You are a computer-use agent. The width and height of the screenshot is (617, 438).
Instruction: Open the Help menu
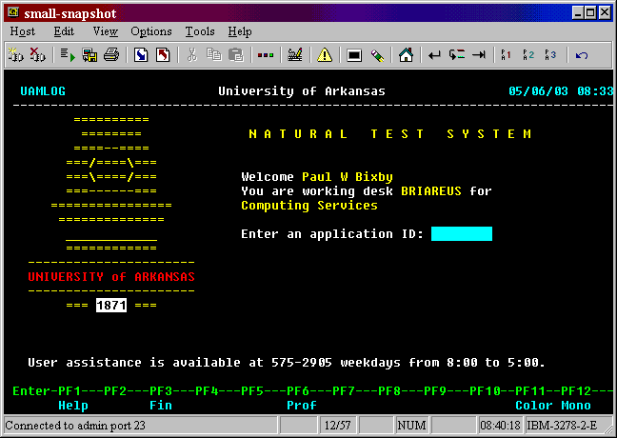click(240, 31)
